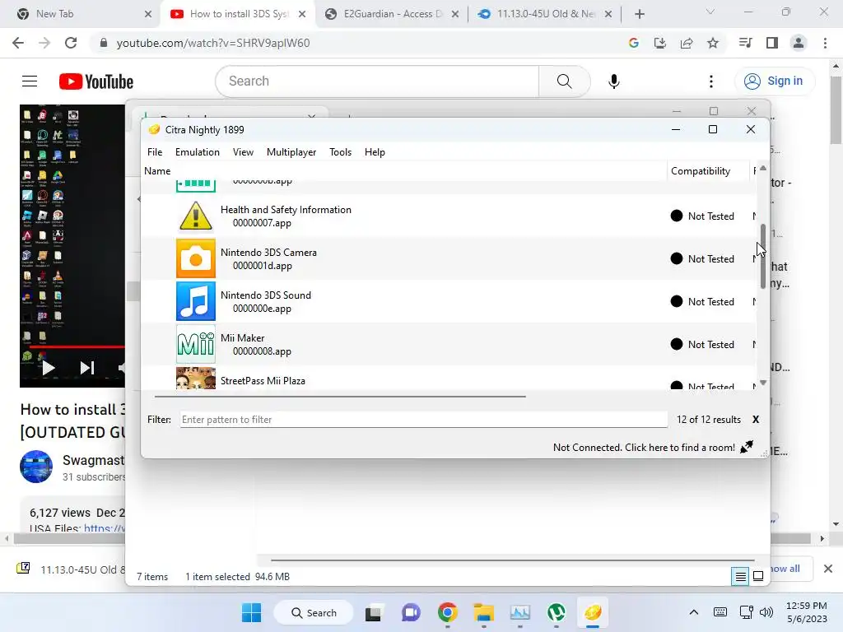This screenshot has width=843, height=632.
Task: Select the Mii Maker icon
Action: (x=196, y=345)
